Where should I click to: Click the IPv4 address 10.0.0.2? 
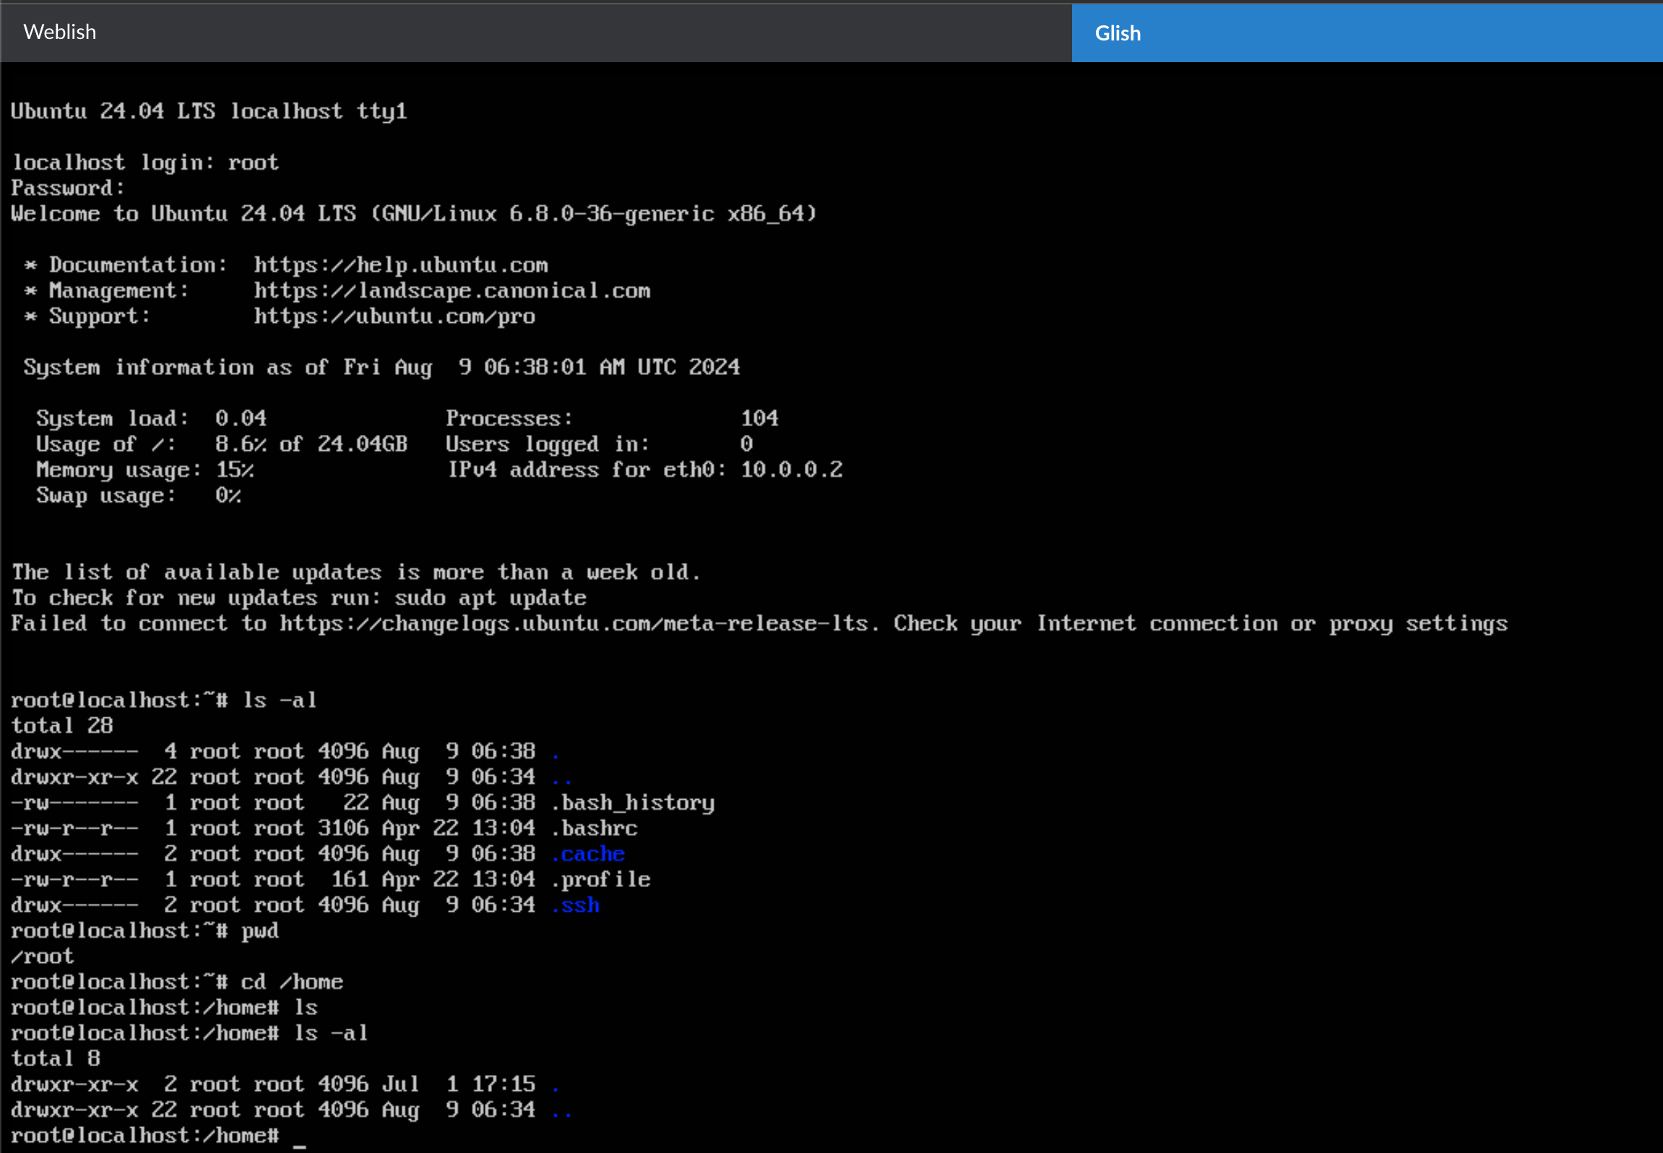tap(791, 470)
